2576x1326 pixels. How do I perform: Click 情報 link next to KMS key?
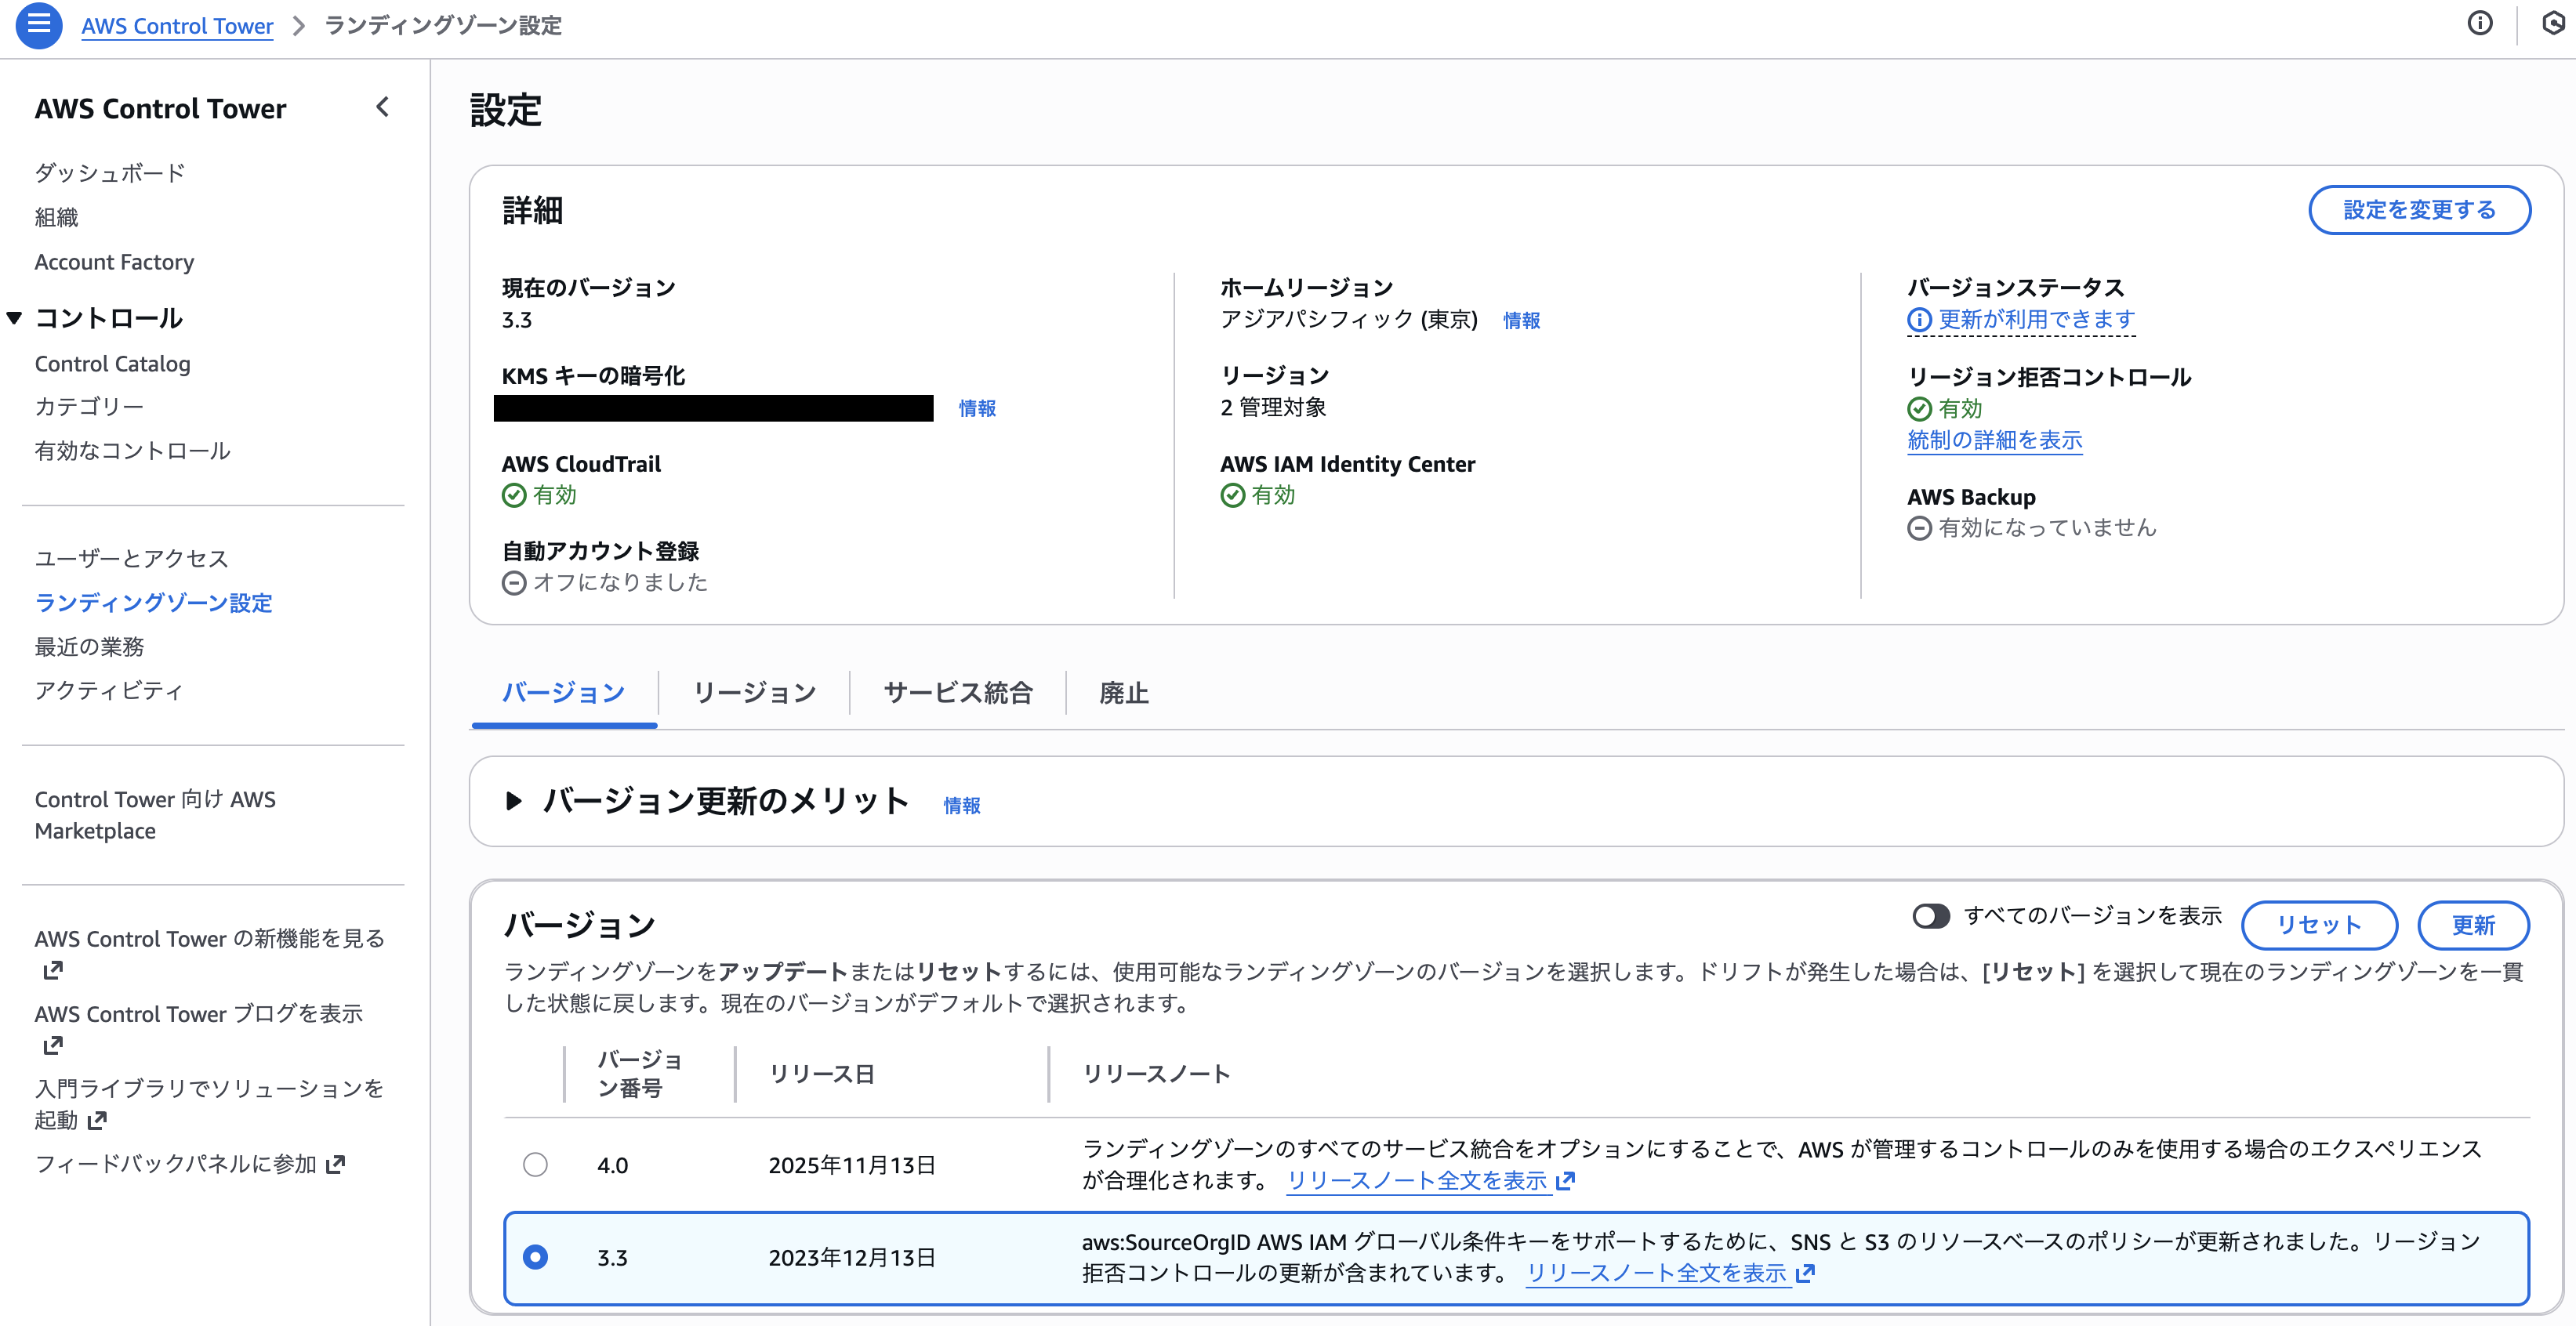point(976,408)
